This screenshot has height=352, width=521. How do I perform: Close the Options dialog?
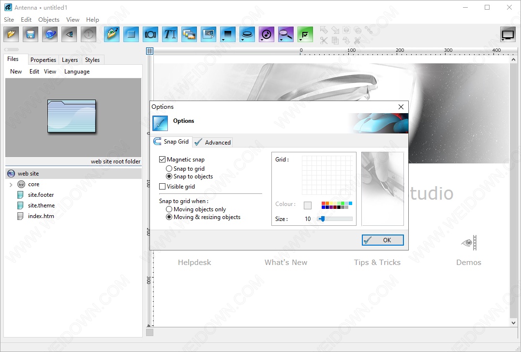click(401, 106)
